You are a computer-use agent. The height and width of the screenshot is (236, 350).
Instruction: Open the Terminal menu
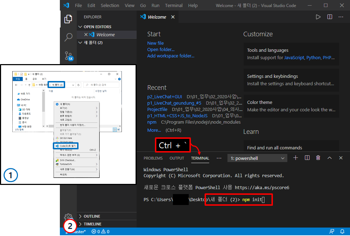tap(174, 5)
